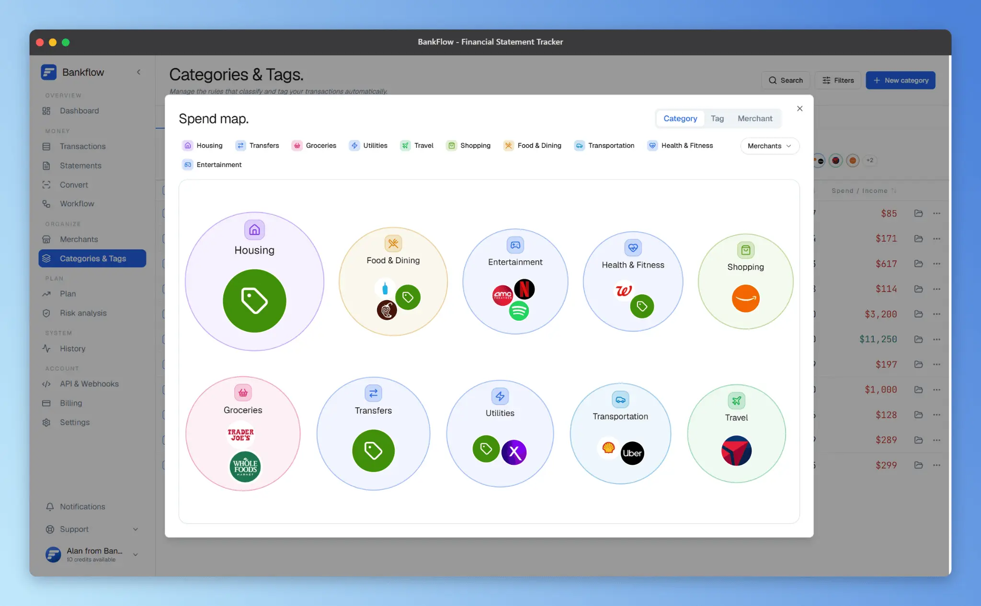Click the heart icon atop Health & Fitness

(633, 247)
